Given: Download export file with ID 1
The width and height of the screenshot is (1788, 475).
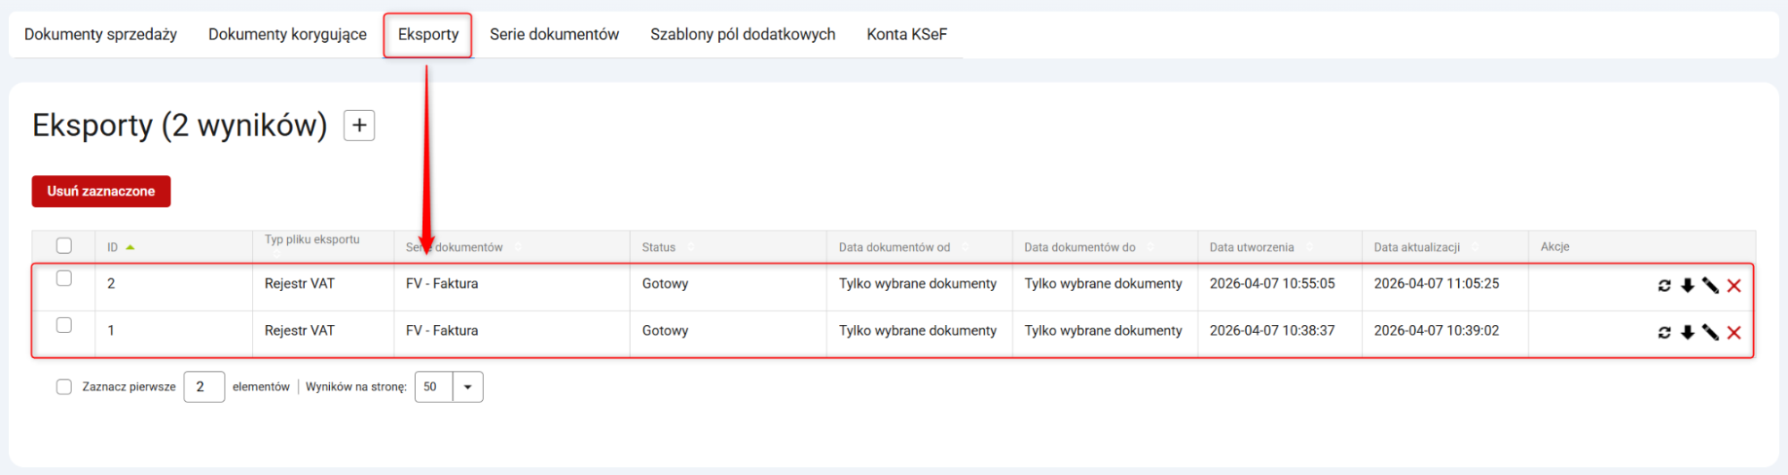Looking at the screenshot, I should pyautogui.click(x=1687, y=332).
